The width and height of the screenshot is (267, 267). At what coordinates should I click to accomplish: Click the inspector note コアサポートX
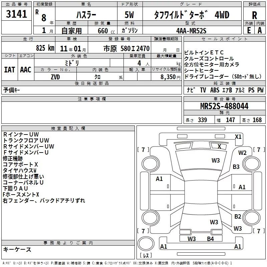pyautogui.click(x=20, y=164)
